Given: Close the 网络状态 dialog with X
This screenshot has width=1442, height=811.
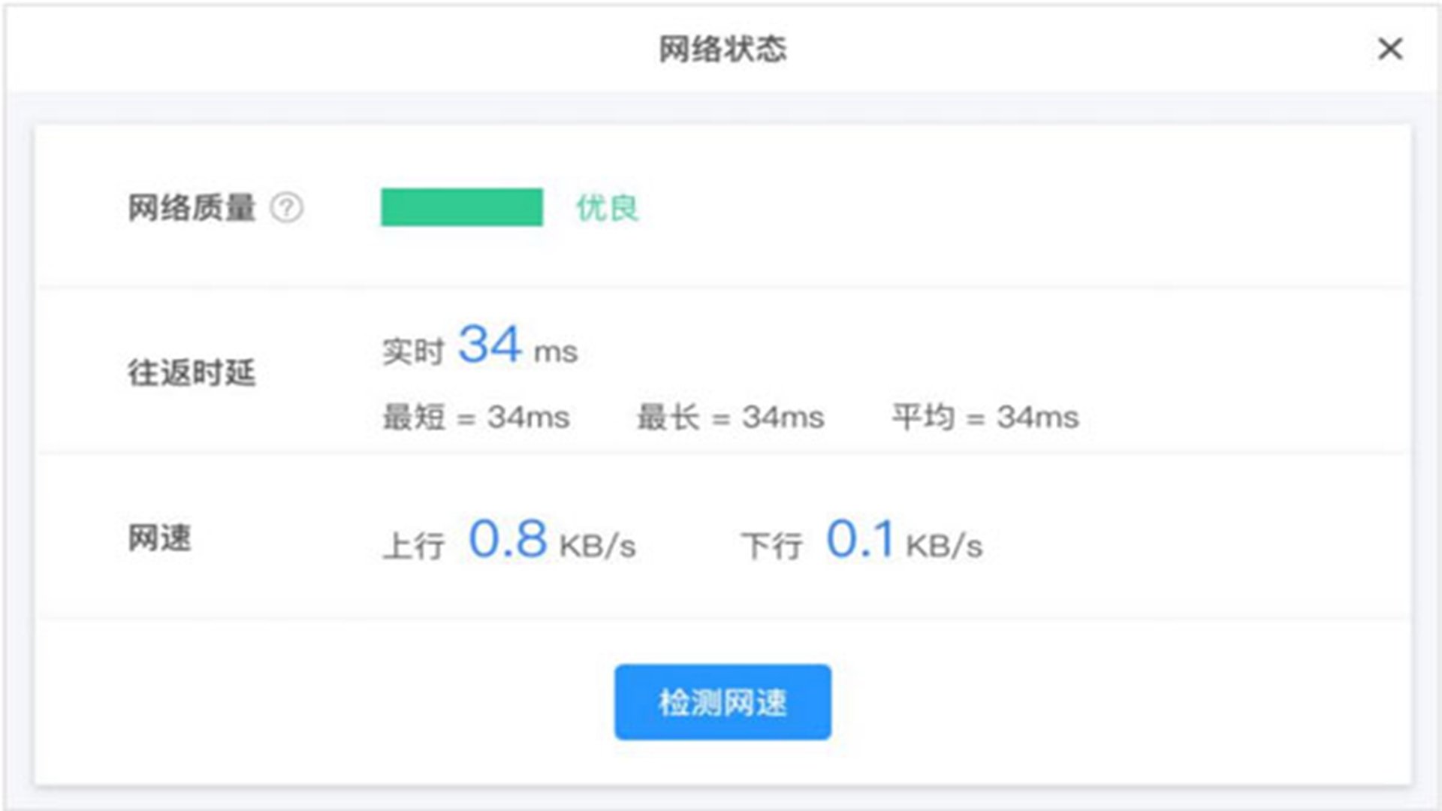Looking at the screenshot, I should (x=1390, y=50).
